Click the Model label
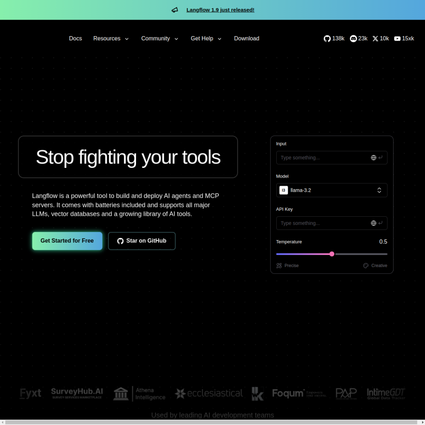This screenshot has width=425, height=425. point(282,176)
